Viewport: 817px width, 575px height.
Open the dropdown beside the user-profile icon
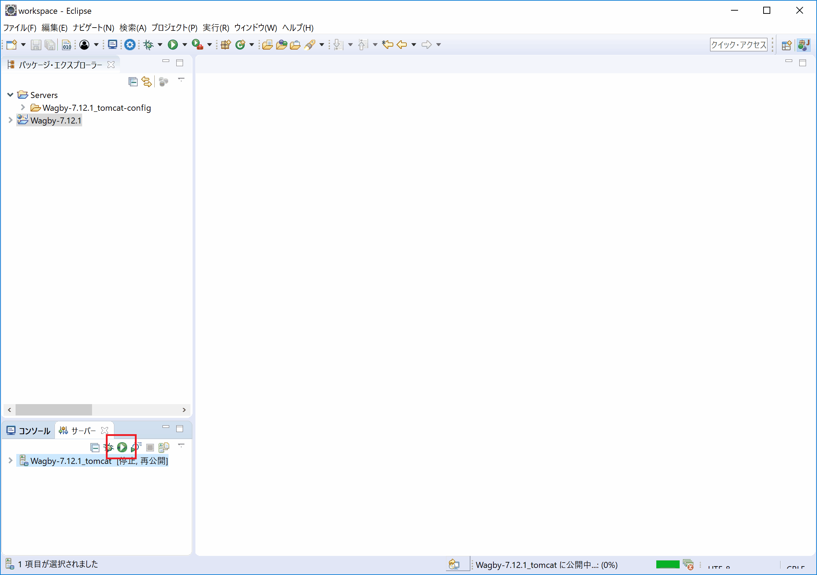click(x=96, y=45)
